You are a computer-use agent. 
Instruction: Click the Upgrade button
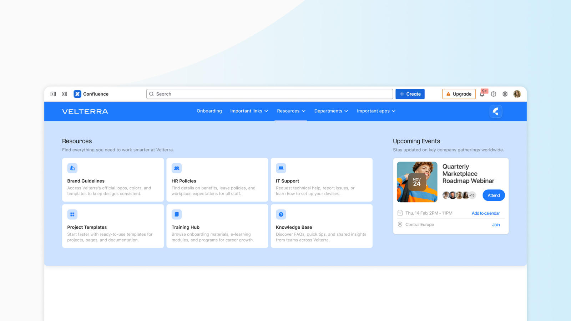coord(459,94)
